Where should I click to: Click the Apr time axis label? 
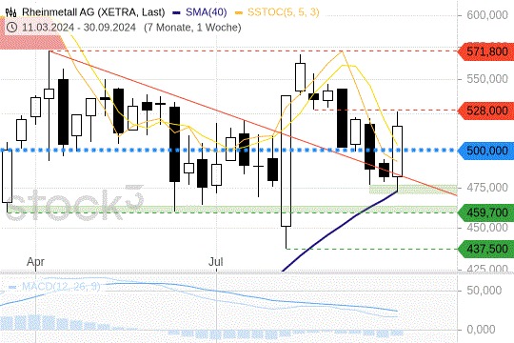[35, 262]
